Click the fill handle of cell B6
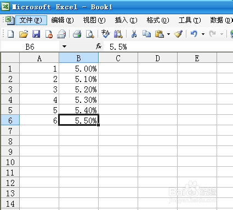The height and width of the screenshot is (210, 233). [x=99, y=125]
